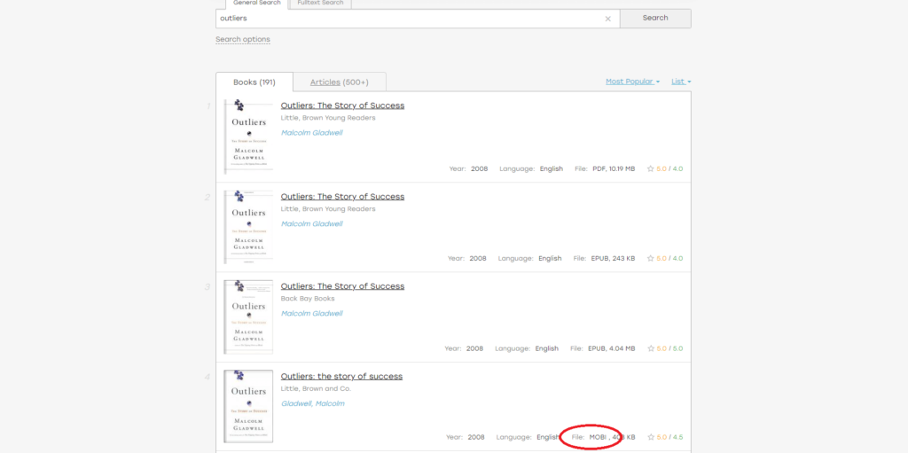Open the cover thumbnail of the second result
908x453 pixels.
click(x=248, y=227)
